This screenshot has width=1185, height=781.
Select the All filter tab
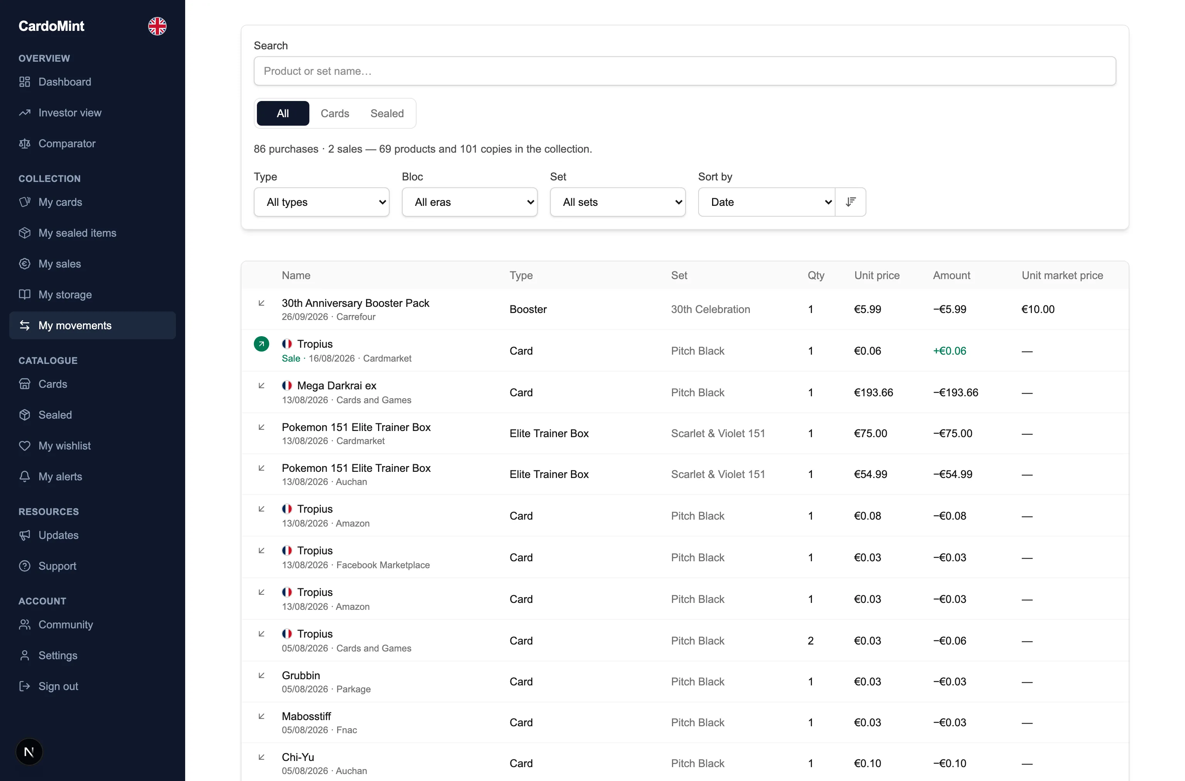pos(282,113)
